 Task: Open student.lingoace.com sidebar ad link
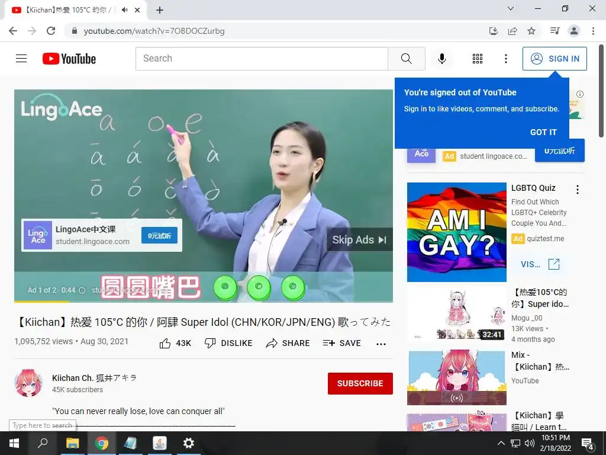coord(493,156)
